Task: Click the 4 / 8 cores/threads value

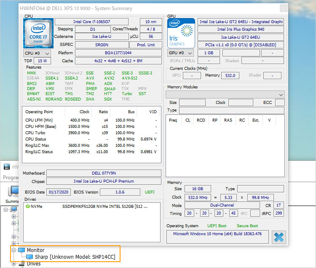Action: point(151,29)
